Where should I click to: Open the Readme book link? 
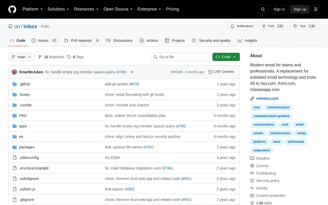point(260,158)
